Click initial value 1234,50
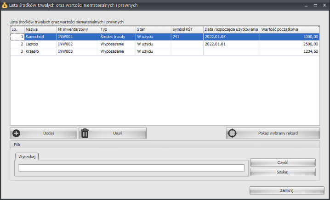The image size is (330, 200). (x=290, y=51)
